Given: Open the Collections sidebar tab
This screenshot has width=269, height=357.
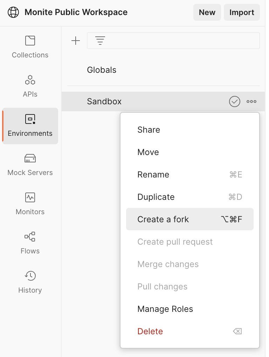Looking at the screenshot, I should click(30, 47).
